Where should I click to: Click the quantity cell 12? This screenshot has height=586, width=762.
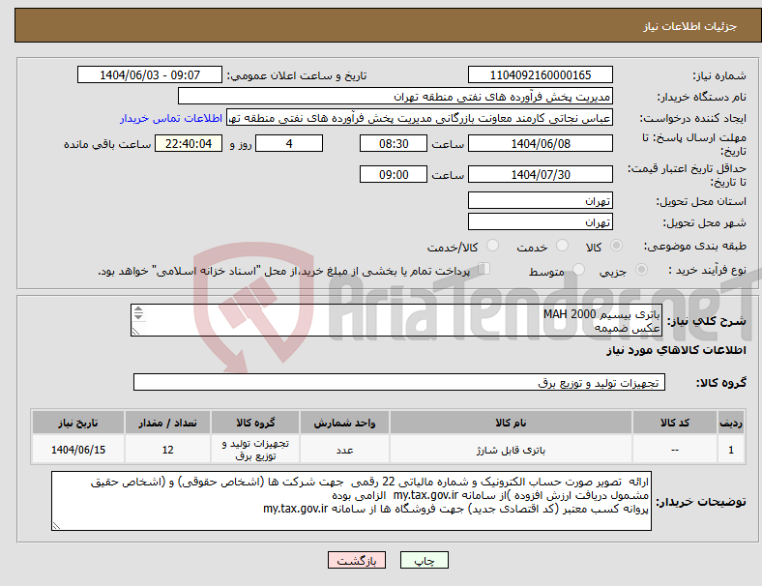pyautogui.click(x=167, y=450)
